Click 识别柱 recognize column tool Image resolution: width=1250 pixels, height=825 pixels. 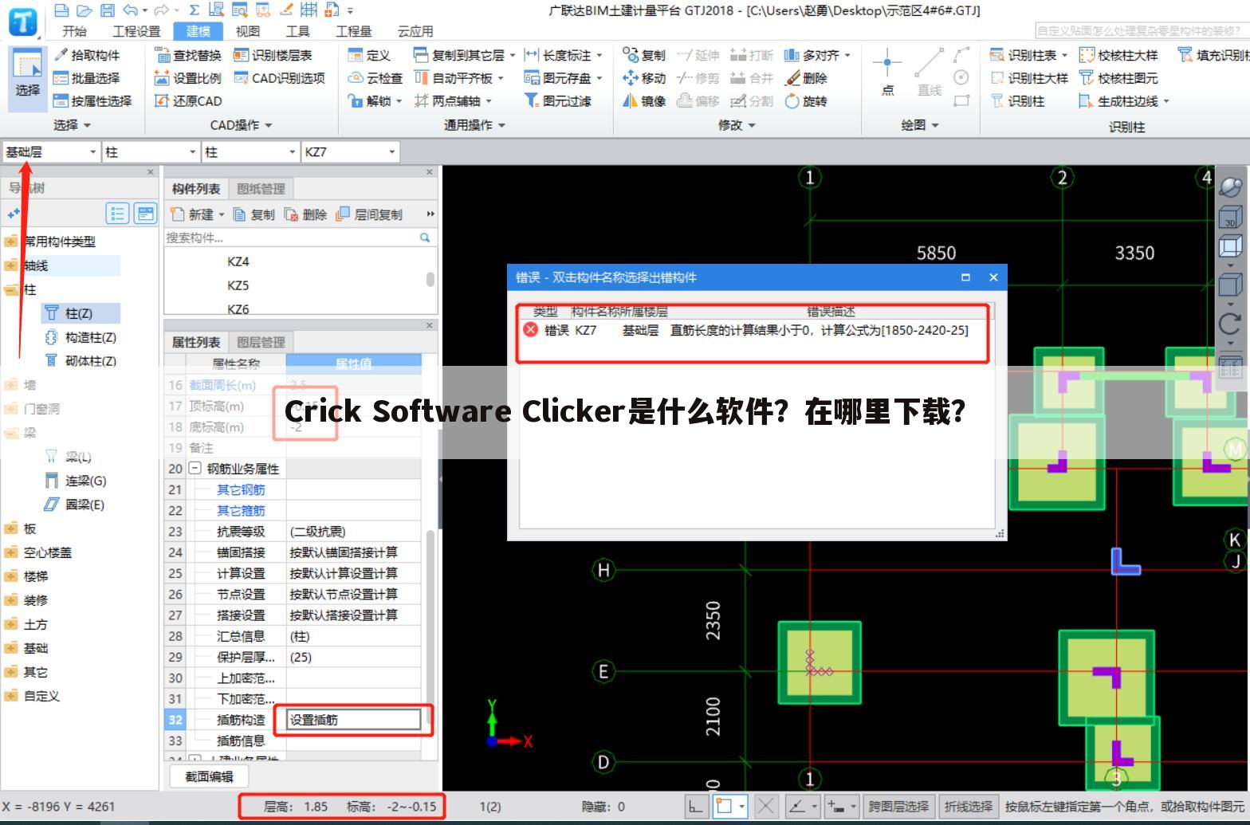(1017, 101)
